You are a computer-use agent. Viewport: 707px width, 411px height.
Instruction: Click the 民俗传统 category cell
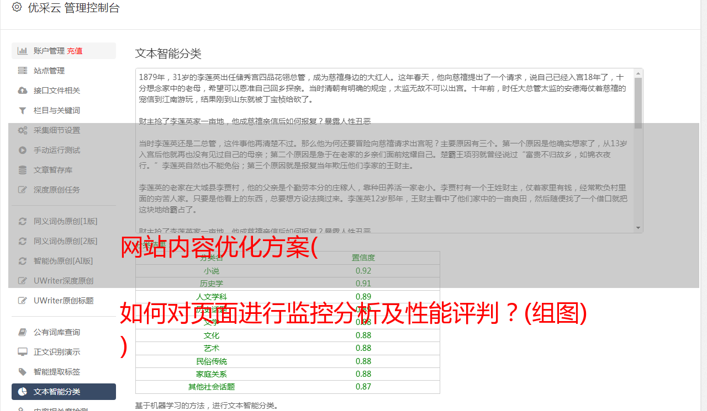[212, 361]
